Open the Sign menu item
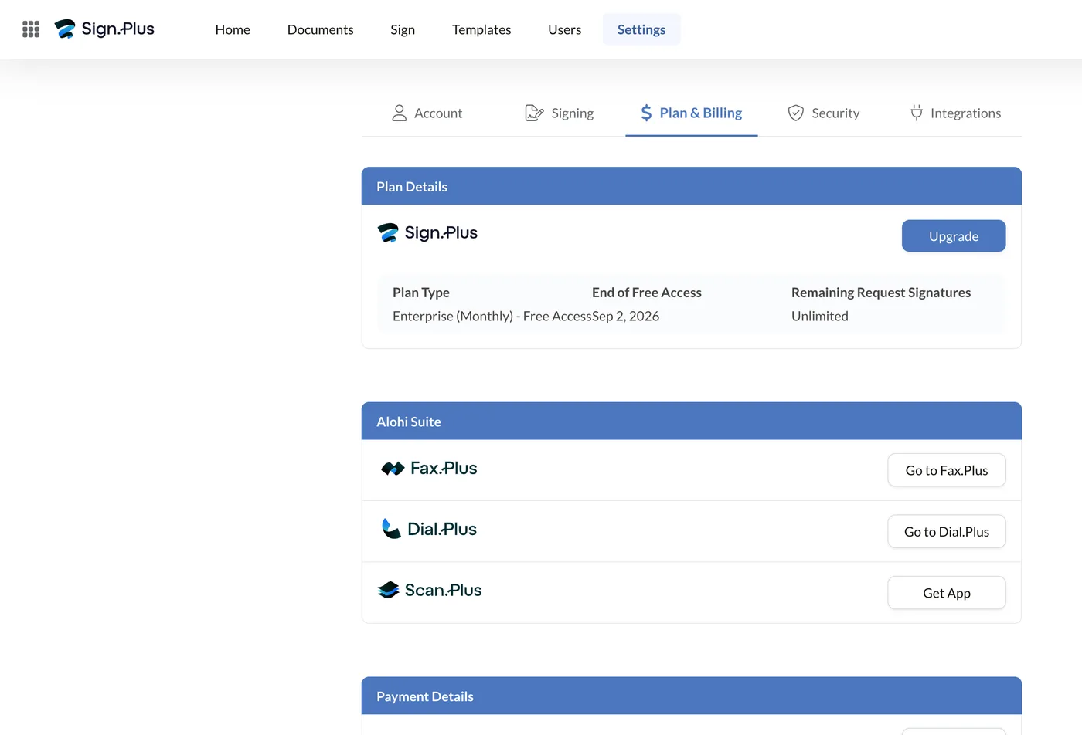 pos(403,29)
